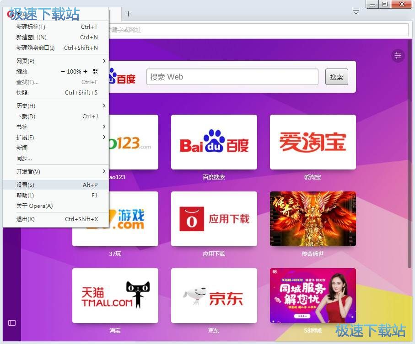The image size is (415, 344).
Task: Expand the 扩展(E) submenu
Action: pos(55,138)
